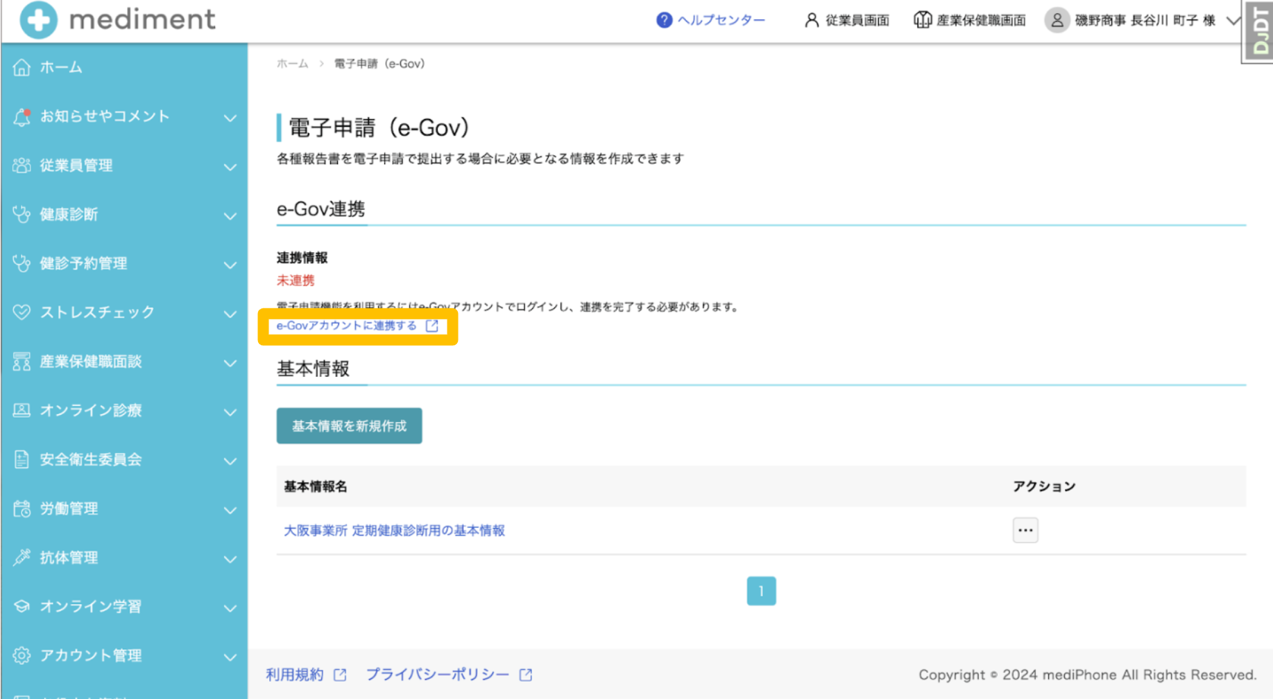1273x699 pixels.
Task: Switch to 従業員画面 link text
Action: (x=857, y=20)
